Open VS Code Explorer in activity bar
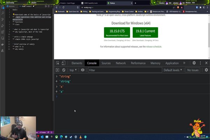 [2, 7]
